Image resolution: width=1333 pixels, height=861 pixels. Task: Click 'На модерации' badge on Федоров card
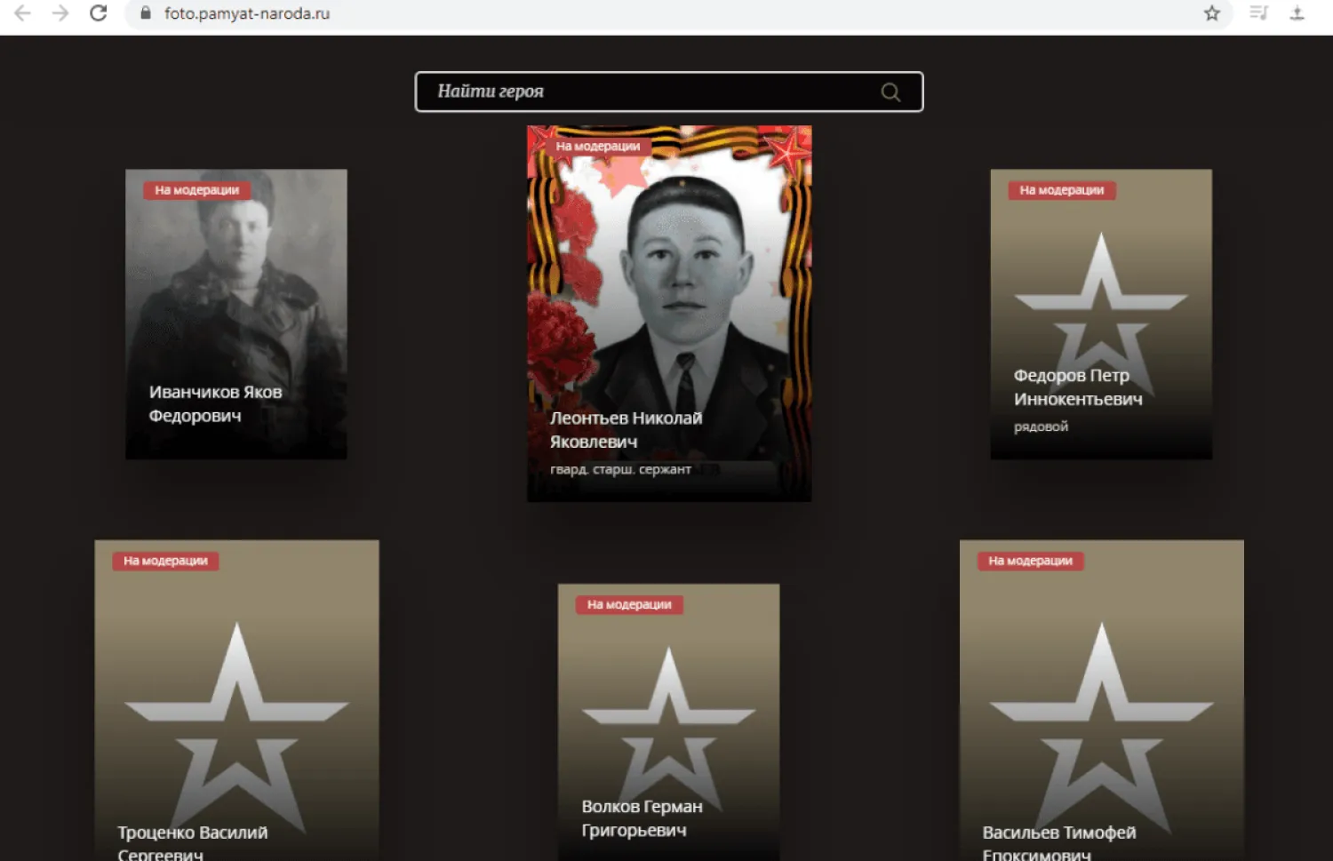tap(1062, 190)
